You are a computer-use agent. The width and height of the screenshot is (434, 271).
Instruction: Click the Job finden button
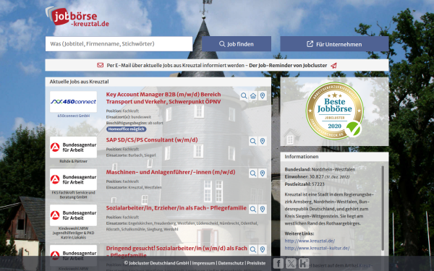[237, 44]
